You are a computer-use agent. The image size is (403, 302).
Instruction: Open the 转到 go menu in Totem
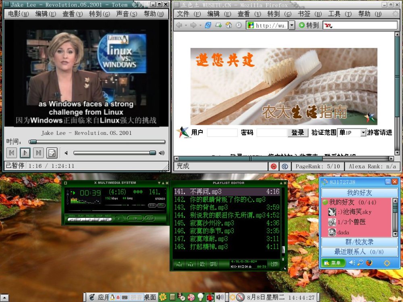[x=100, y=14]
